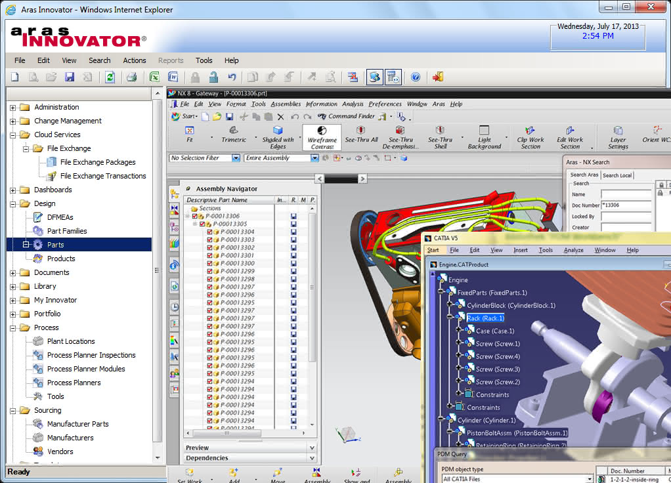
Task: Export to Word via toolbar icon
Action: [173, 77]
